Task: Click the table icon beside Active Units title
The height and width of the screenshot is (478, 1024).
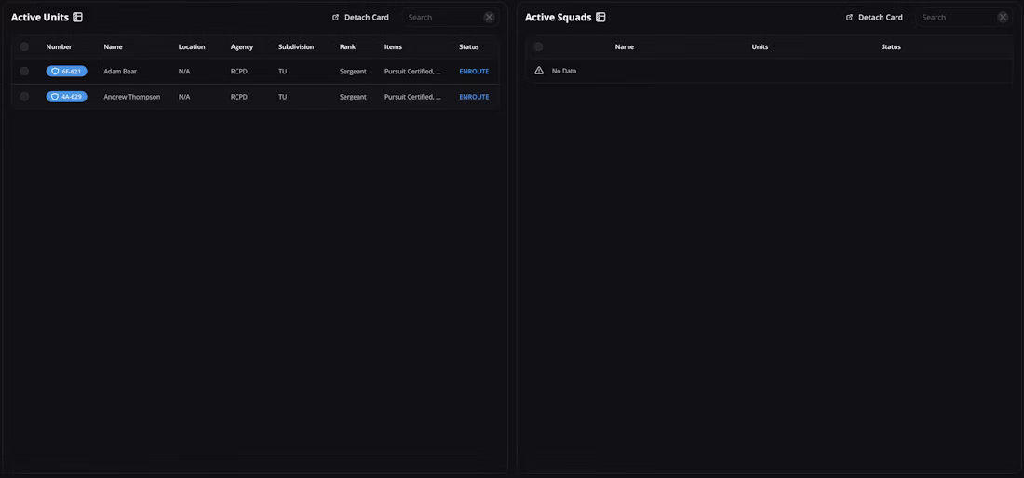Action: point(77,18)
